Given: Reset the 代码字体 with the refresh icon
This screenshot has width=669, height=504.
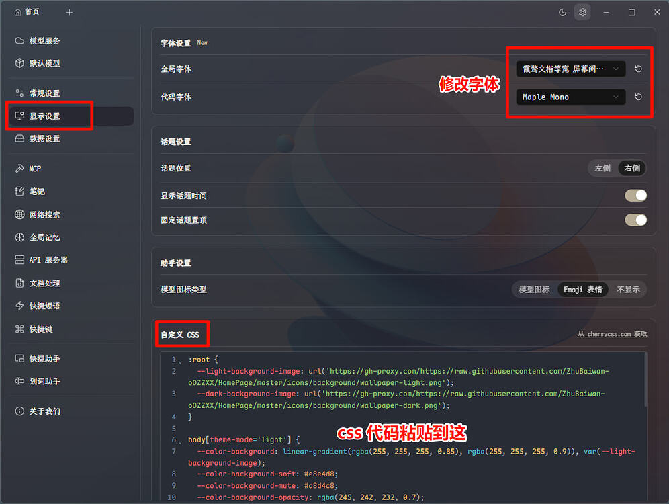Looking at the screenshot, I should pyautogui.click(x=638, y=97).
